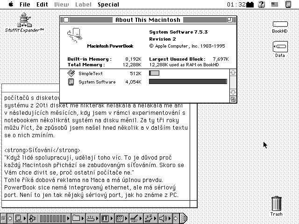The width and height of the screenshot is (299, 224).
Task: Select the Data disk icon
Action: pyautogui.click(x=280, y=47)
